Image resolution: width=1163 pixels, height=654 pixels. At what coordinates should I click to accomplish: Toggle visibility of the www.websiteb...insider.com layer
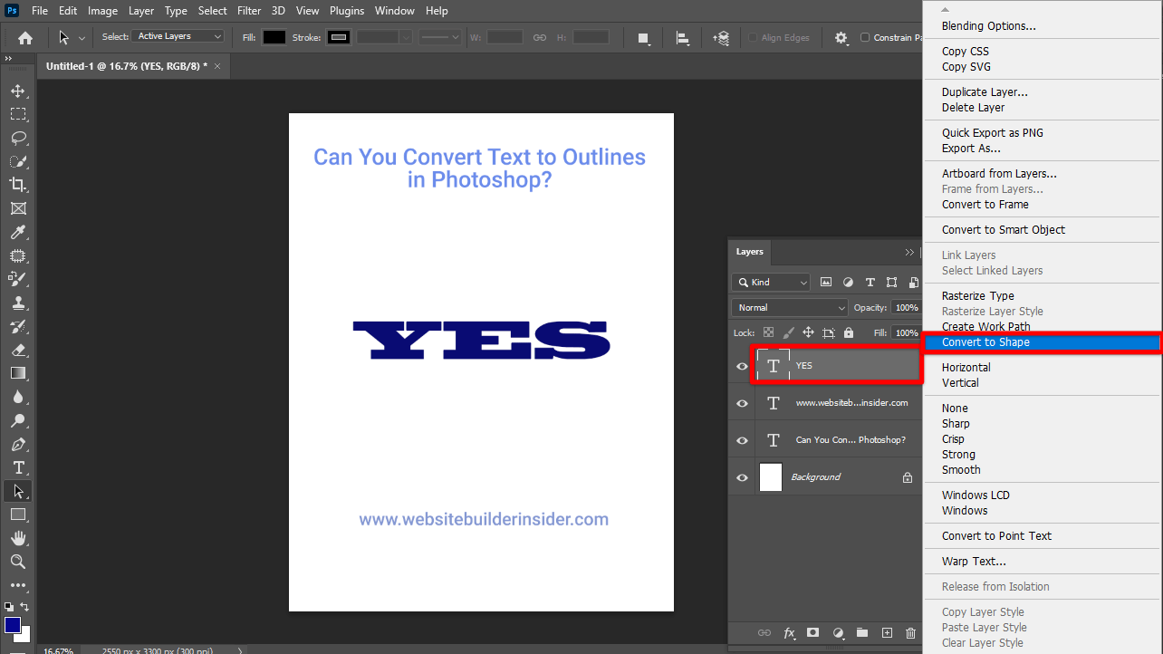pyautogui.click(x=741, y=403)
